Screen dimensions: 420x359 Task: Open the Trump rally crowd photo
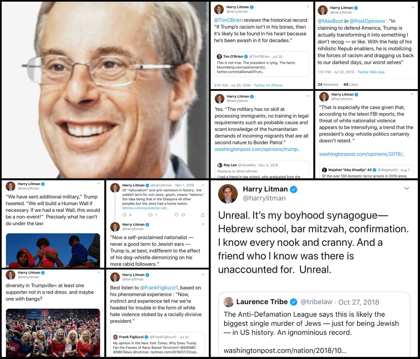pyautogui.click(x=53, y=332)
